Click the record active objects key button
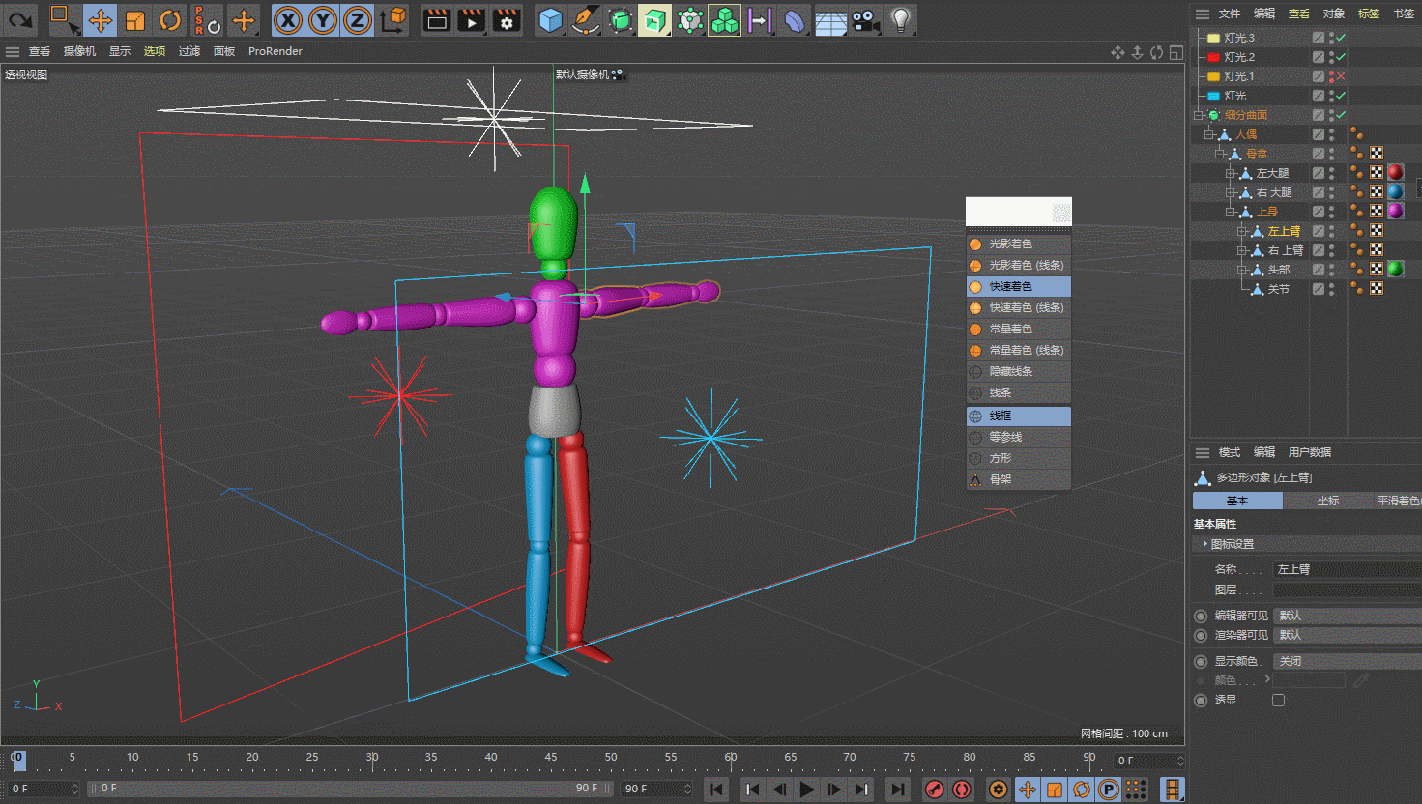The image size is (1422, 804). click(935, 790)
